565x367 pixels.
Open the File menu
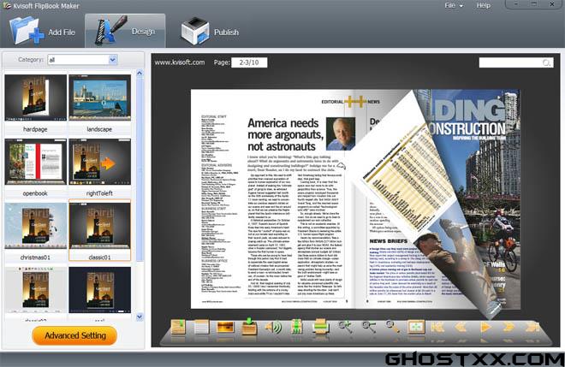(x=454, y=5)
